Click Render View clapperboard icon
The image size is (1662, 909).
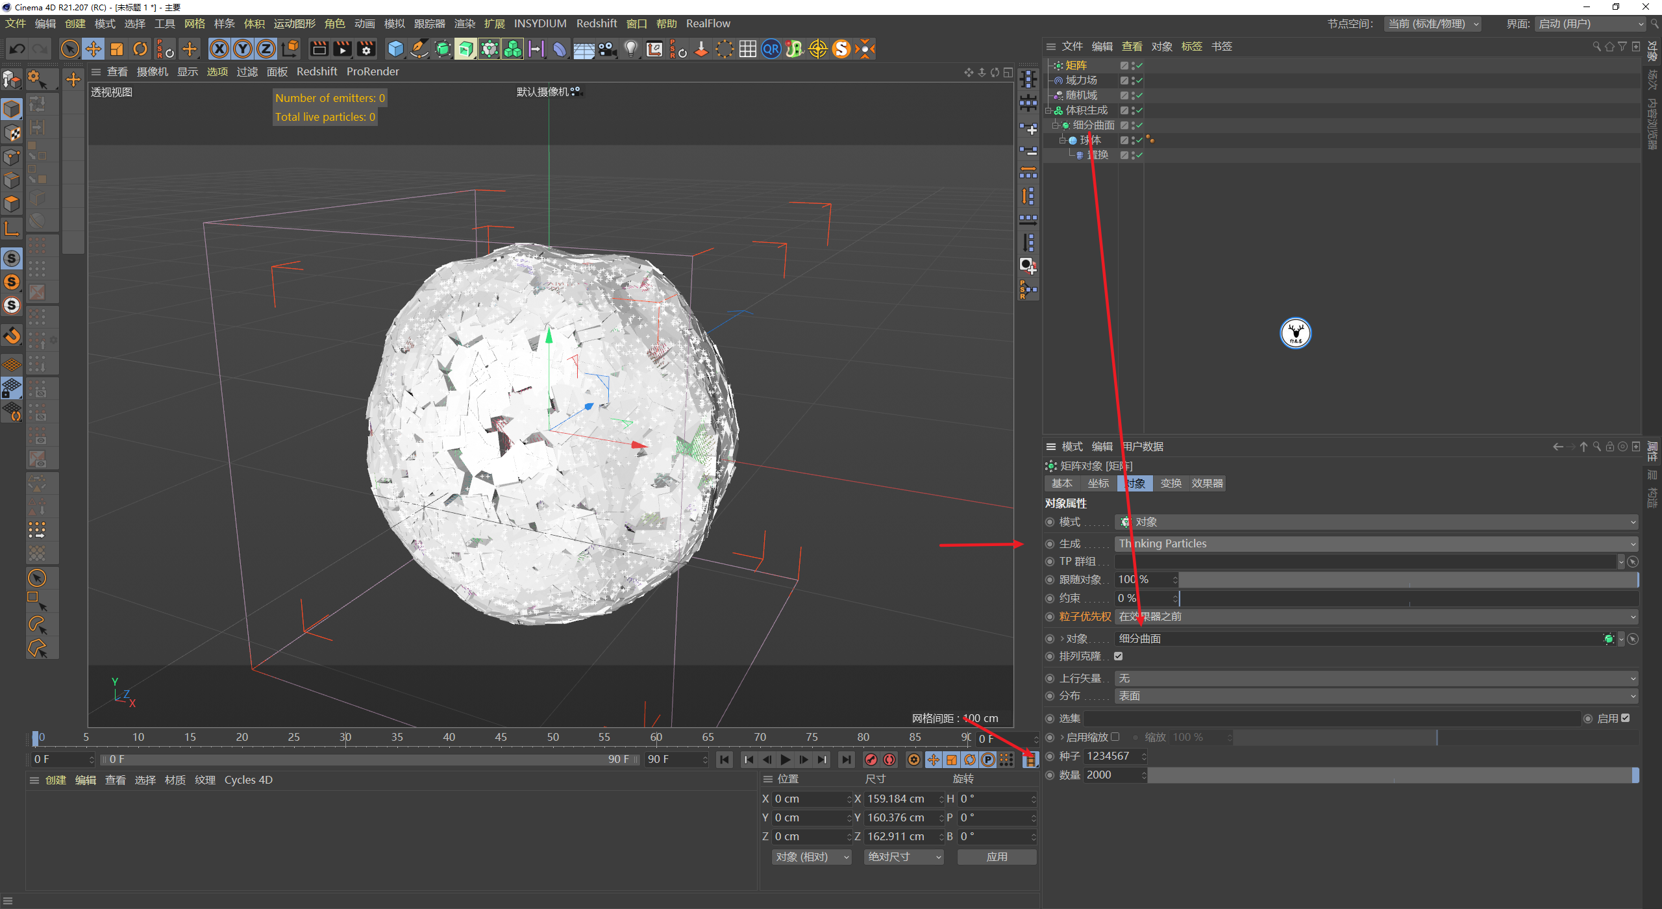tap(319, 49)
